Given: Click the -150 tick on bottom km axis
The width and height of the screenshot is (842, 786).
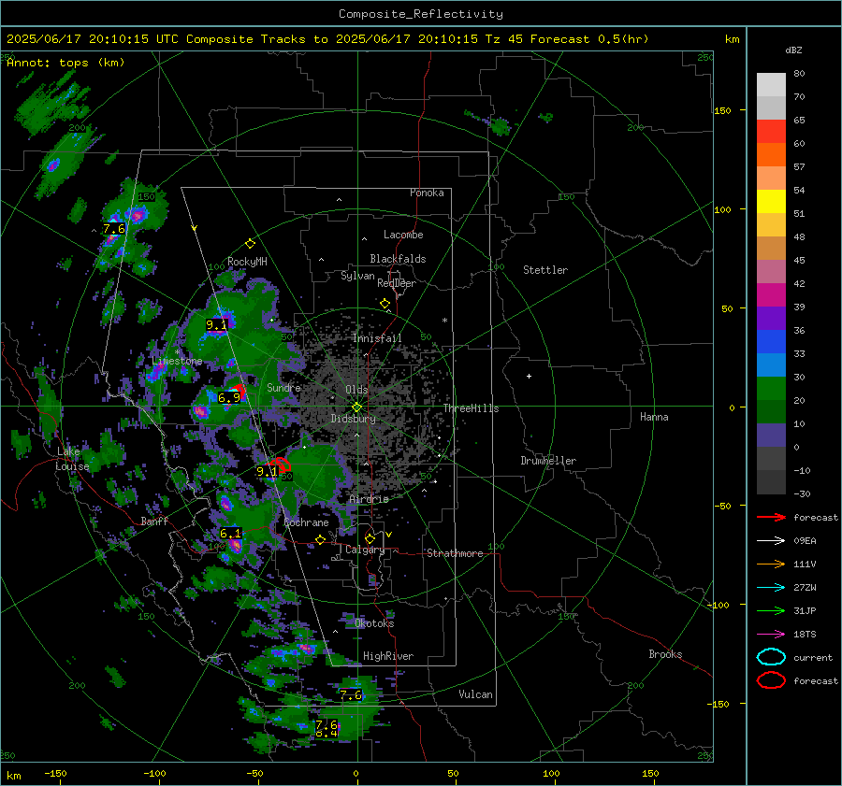Looking at the screenshot, I should [x=55, y=773].
